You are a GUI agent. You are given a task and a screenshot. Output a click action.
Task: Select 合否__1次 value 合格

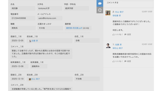point(87,40)
